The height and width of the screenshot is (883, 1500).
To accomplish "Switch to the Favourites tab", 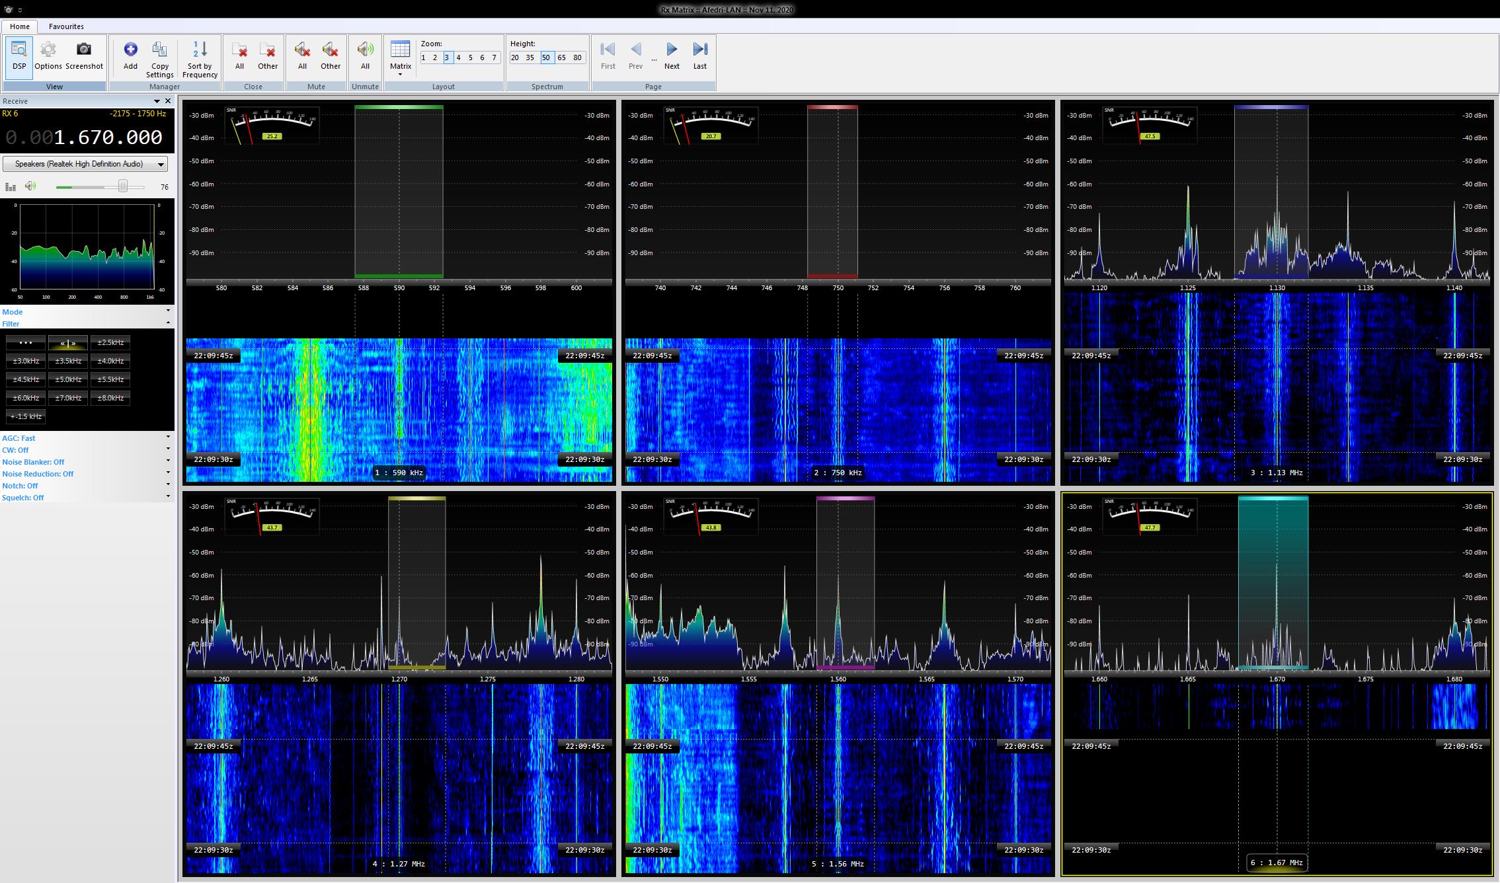I will [66, 26].
